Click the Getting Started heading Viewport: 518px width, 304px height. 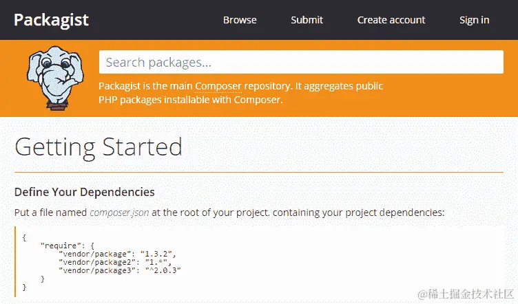(99, 147)
